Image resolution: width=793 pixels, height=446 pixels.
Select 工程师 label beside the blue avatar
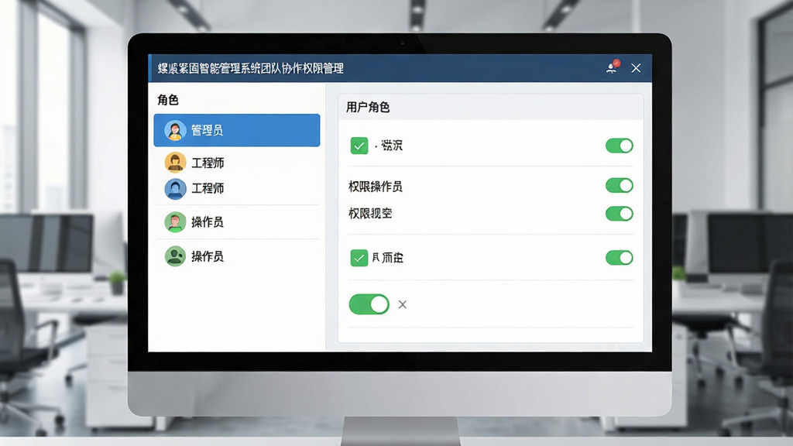point(208,188)
